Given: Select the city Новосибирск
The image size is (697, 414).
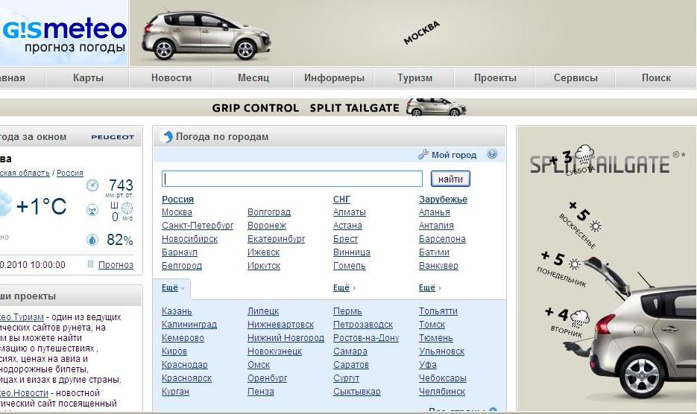Looking at the screenshot, I should [190, 239].
